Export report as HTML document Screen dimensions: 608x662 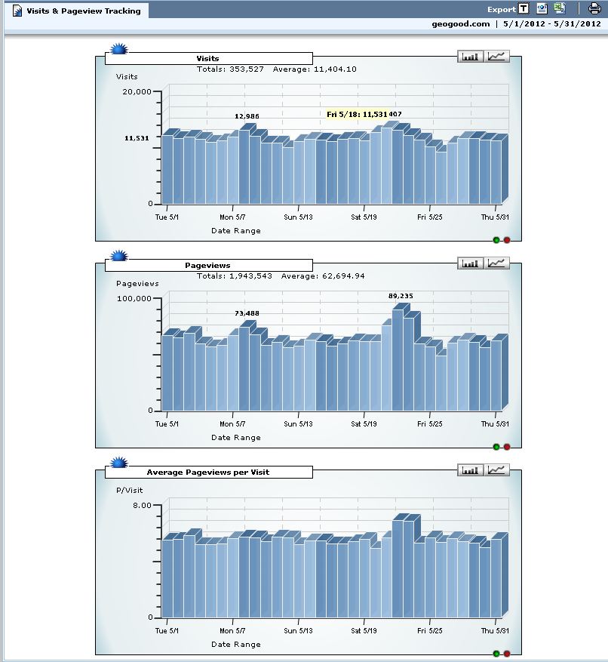point(542,9)
